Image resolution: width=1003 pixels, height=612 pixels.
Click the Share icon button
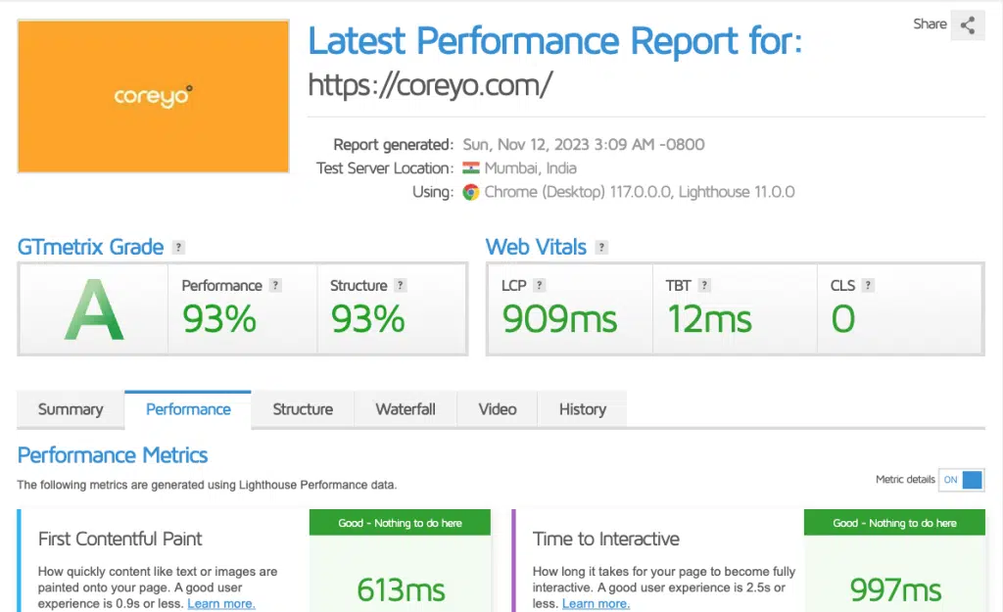(x=967, y=25)
